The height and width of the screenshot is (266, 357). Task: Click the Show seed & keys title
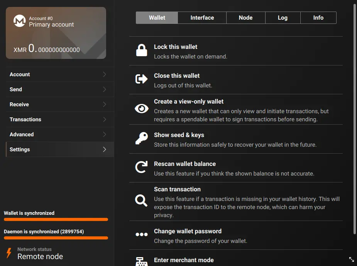[x=179, y=135]
